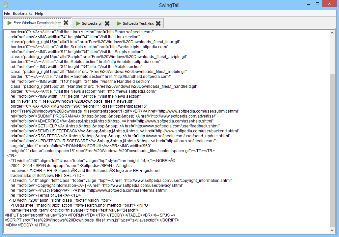This screenshot has width=339, height=237.
Task: Click the '</DIV></BODY></HTML>' line
Action: point(28,225)
